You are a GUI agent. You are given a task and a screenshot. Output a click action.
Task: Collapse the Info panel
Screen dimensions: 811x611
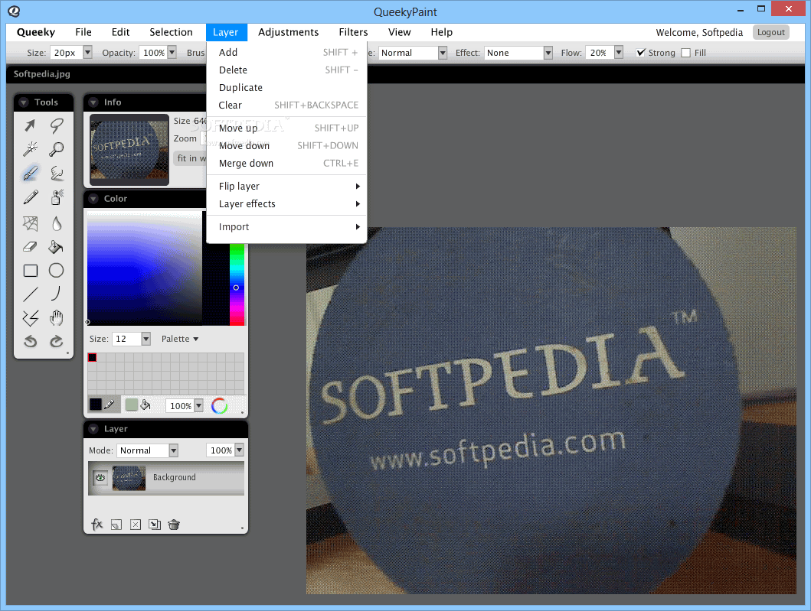pyautogui.click(x=93, y=102)
